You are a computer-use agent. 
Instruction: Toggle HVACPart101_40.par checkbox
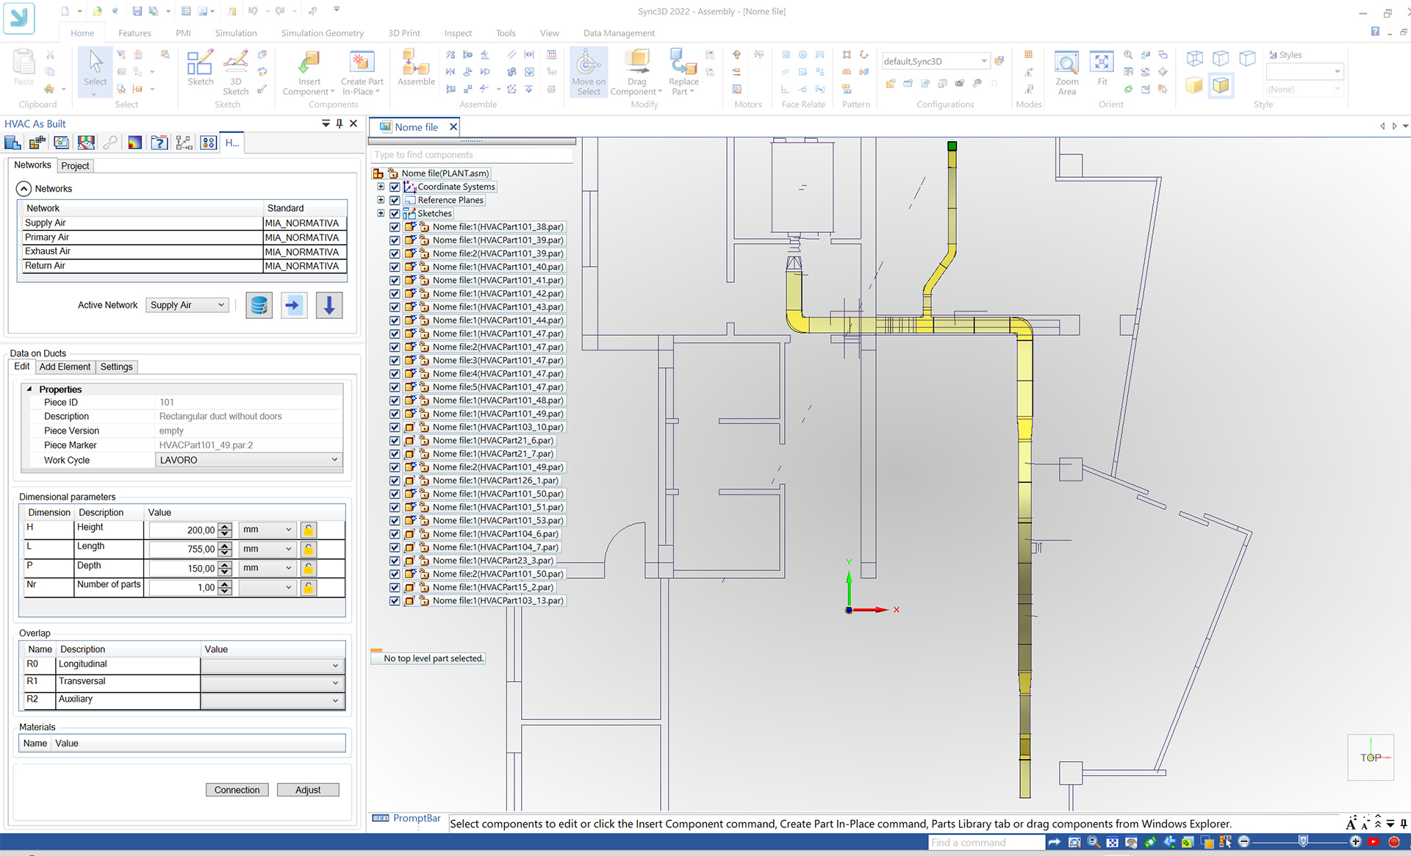(395, 267)
